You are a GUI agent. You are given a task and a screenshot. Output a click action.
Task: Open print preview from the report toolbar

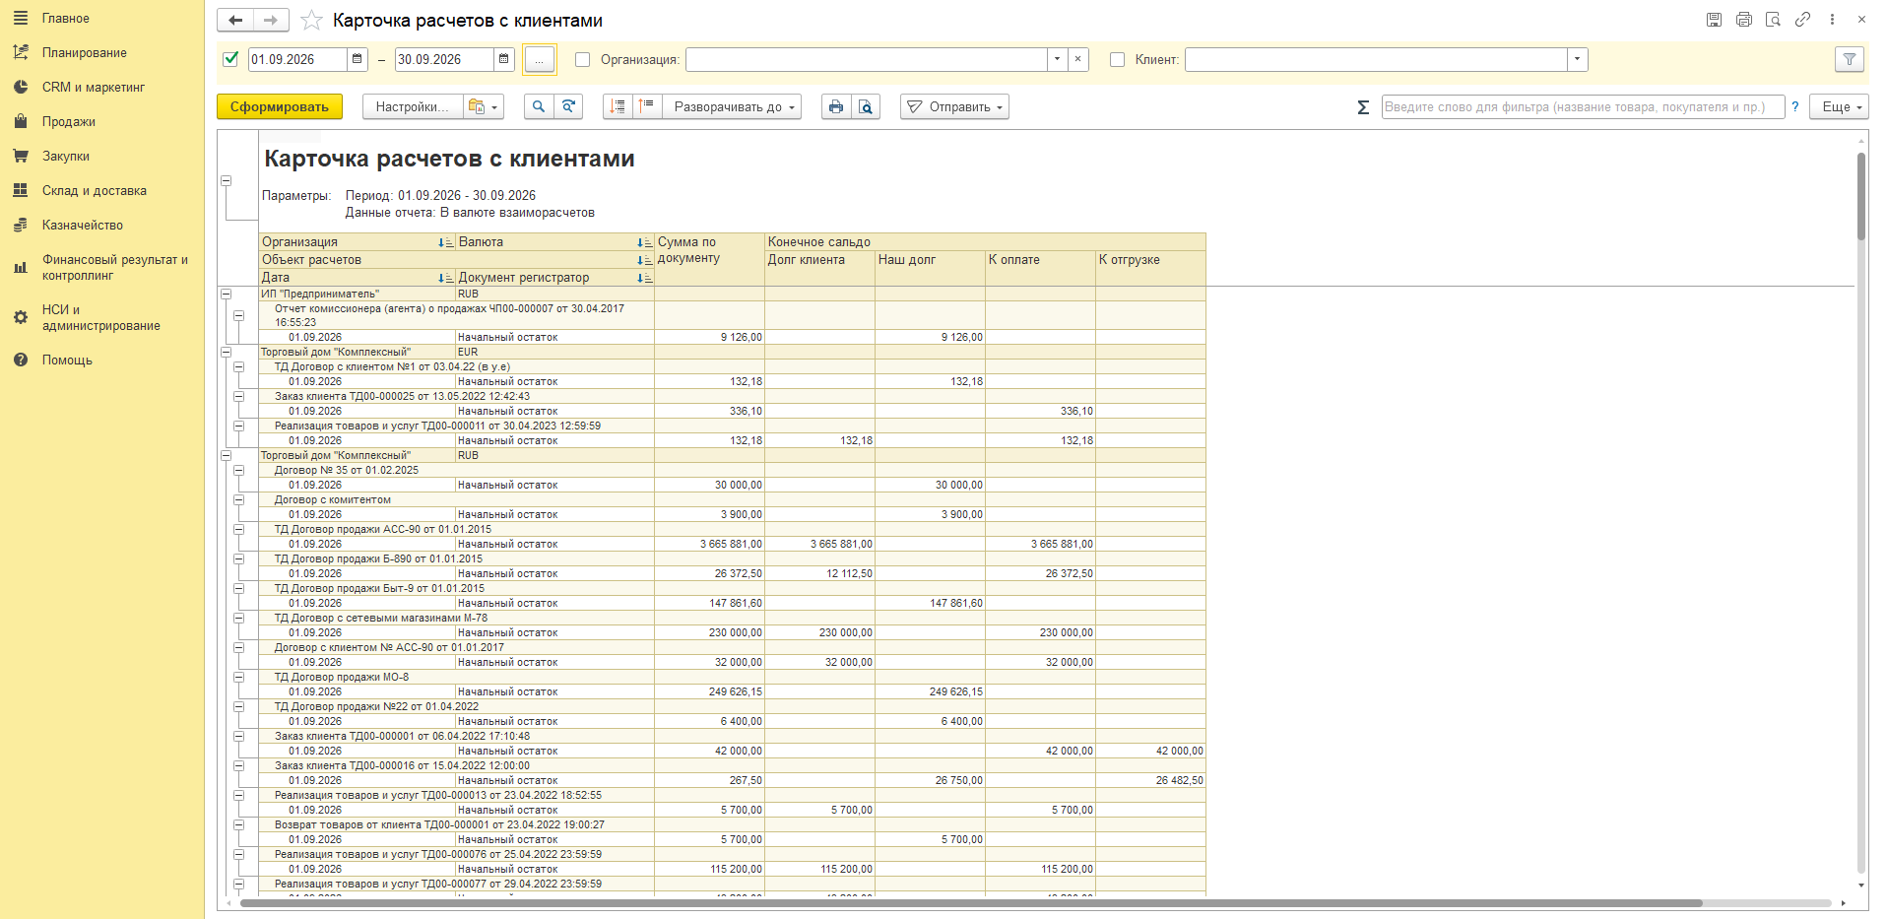click(866, 106)
